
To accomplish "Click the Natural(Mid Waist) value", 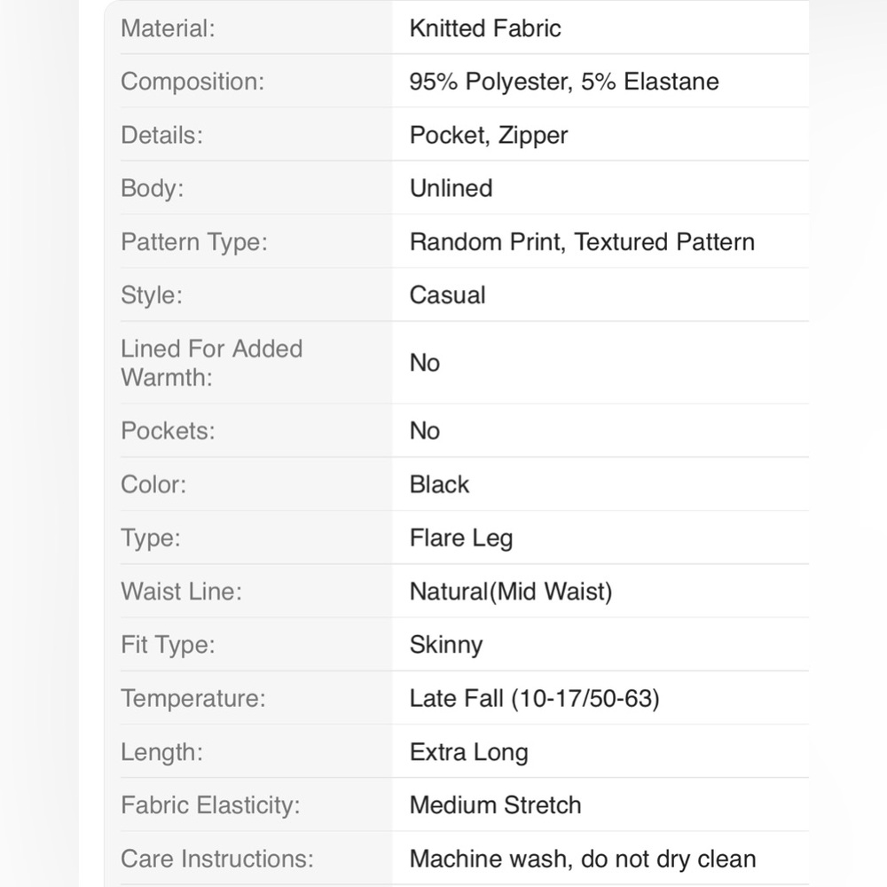I will click(511, 592).
